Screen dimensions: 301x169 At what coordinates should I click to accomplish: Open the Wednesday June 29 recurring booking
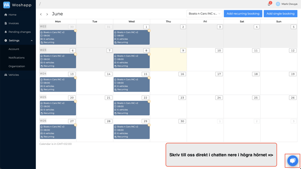pyautogui.click(x=132, y=131)
